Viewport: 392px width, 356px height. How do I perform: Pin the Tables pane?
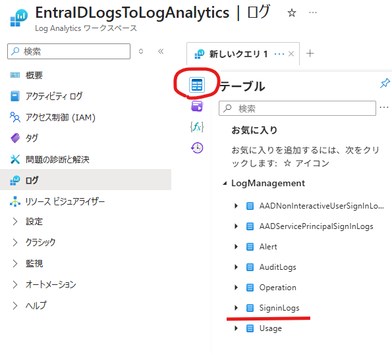(x=385, y=83)
